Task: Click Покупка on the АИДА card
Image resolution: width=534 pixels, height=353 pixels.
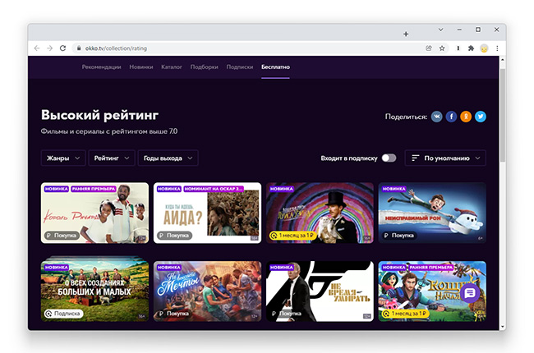Action: coord(174,236)
